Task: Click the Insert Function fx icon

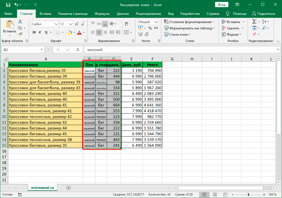Action: [78, 50]
